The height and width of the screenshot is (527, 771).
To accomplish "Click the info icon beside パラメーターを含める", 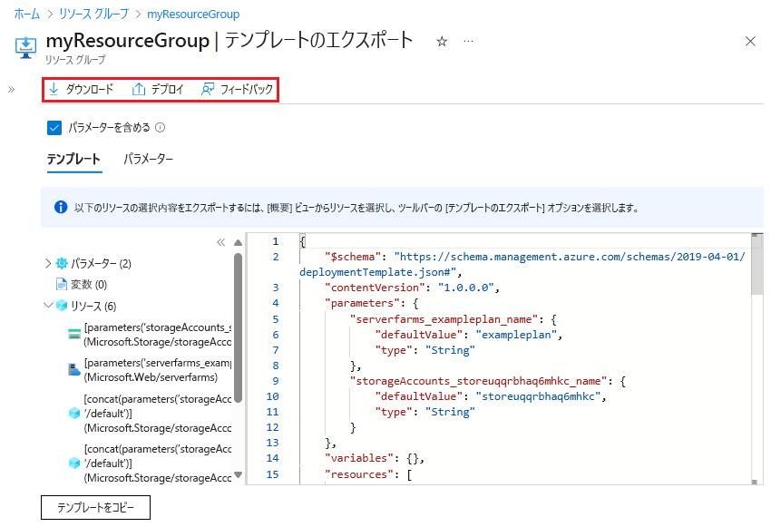I will [x=161, y=128].
